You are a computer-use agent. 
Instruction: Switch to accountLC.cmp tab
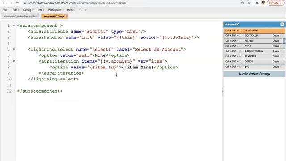54,17
